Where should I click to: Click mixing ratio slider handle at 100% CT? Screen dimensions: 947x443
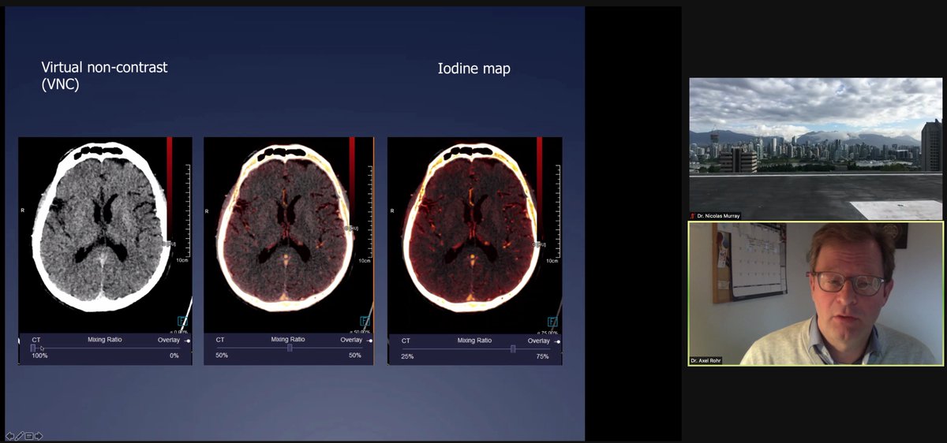pos(33,348)
